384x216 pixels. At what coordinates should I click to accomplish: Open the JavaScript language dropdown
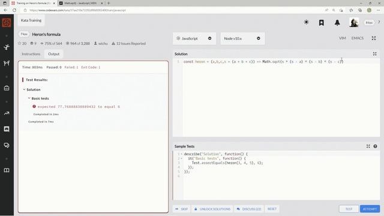(x=194, y=38)
